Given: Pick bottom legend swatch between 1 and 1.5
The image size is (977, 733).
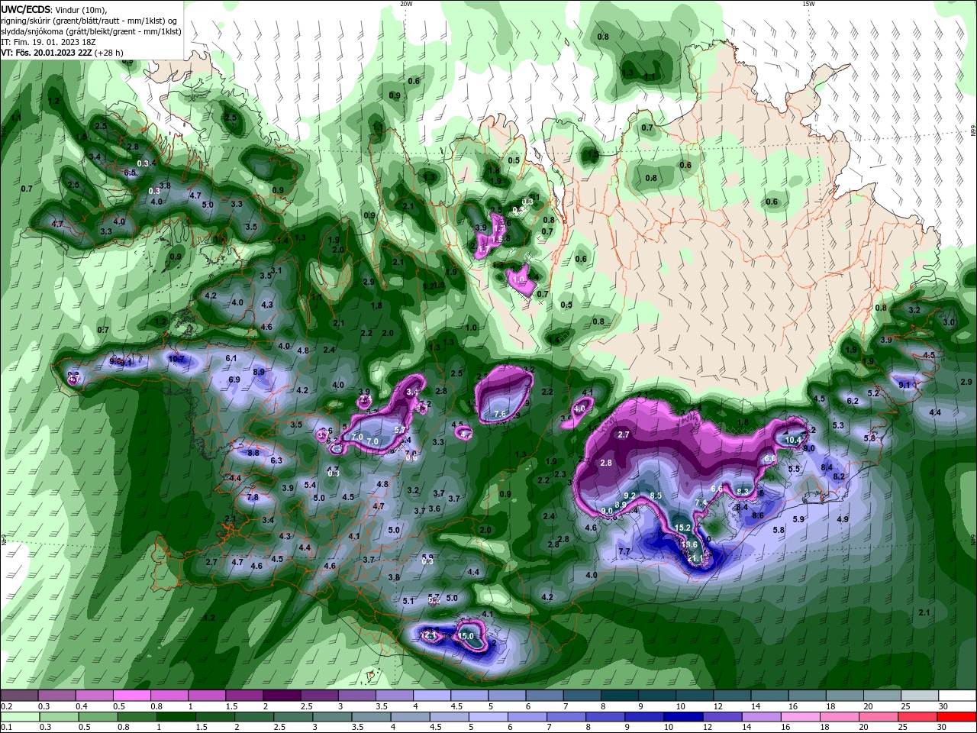Looking at the screenshot, I should (x=176, y=717).
